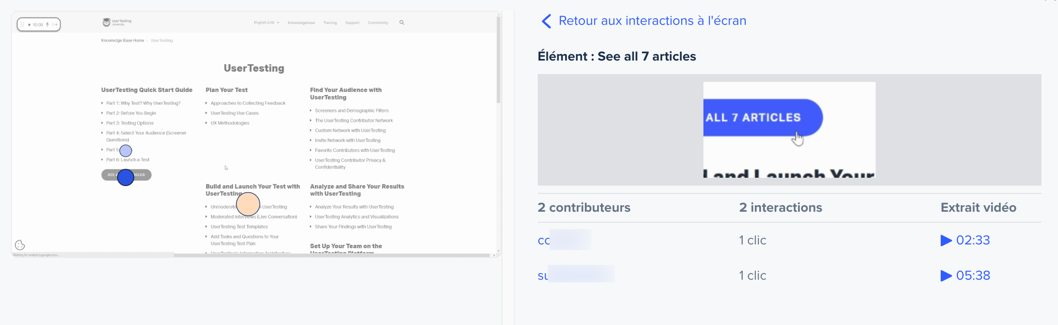Open 'Favorite Contributors with UserTesting' article
Viewport: 1058px width, 325px height.
click(355, 150)
